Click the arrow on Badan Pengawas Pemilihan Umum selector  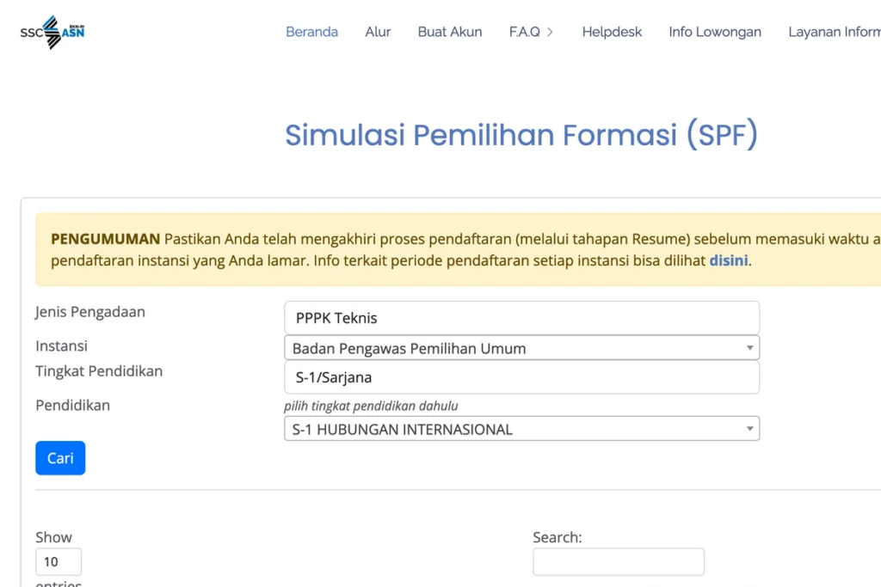pos(749,348)
